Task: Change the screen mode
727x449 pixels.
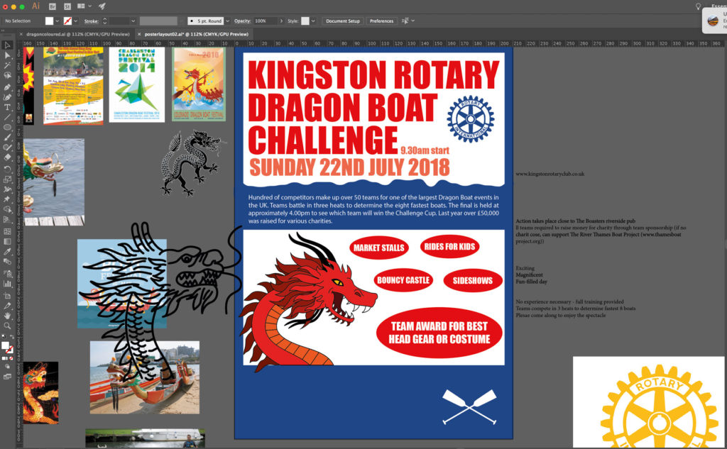Action: (x=7, y=377)
